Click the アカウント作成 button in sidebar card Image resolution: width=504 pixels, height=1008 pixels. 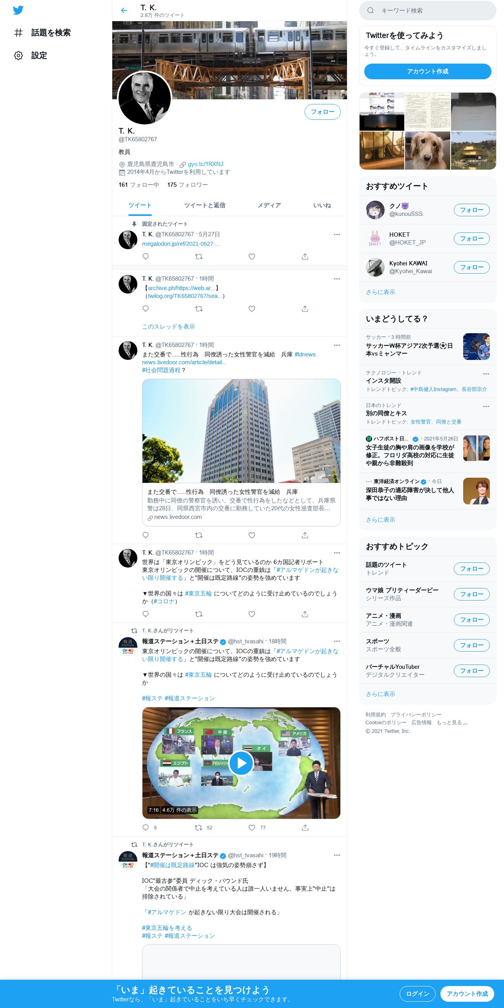(x=427, y=71)
